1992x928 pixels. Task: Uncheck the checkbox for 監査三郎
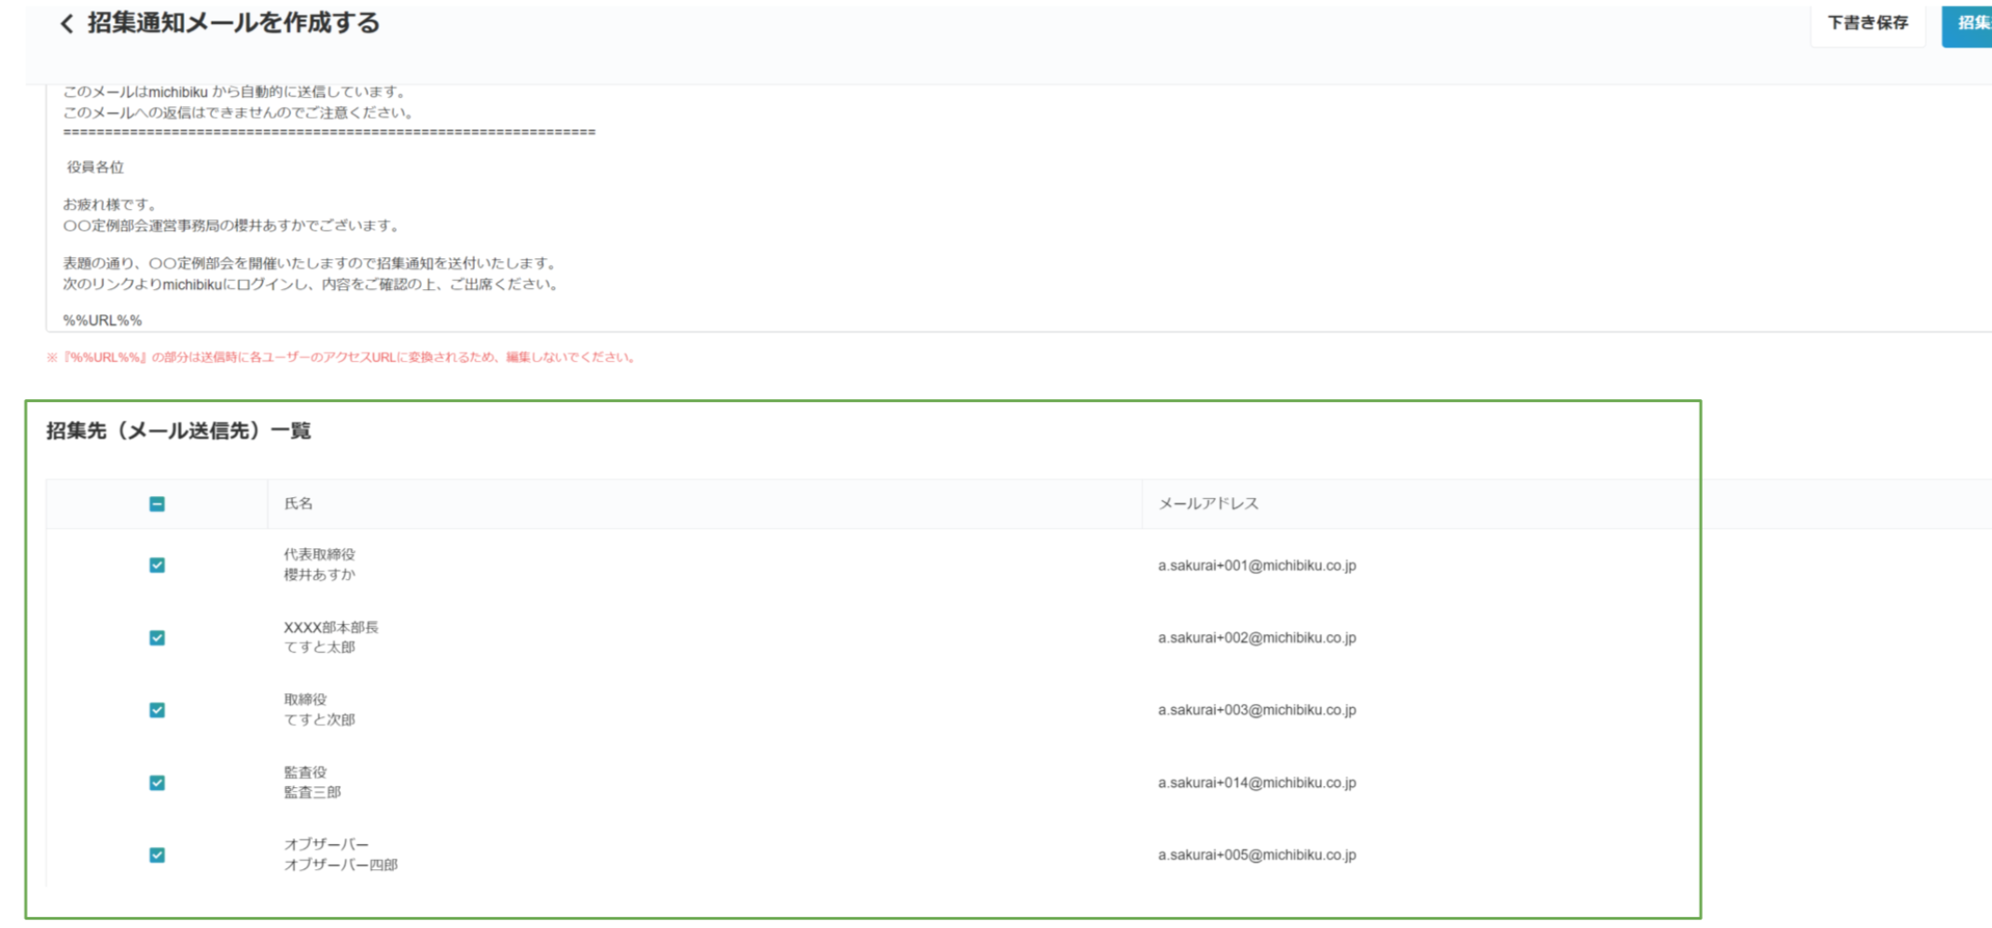click(x=157, y=783)
